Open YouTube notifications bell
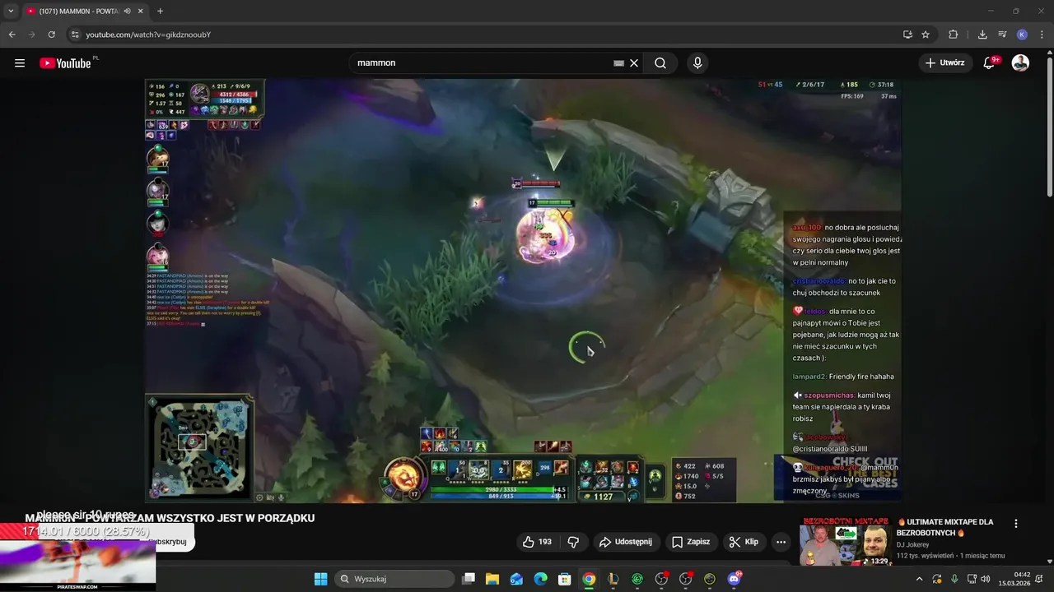 tap(990, 62)
